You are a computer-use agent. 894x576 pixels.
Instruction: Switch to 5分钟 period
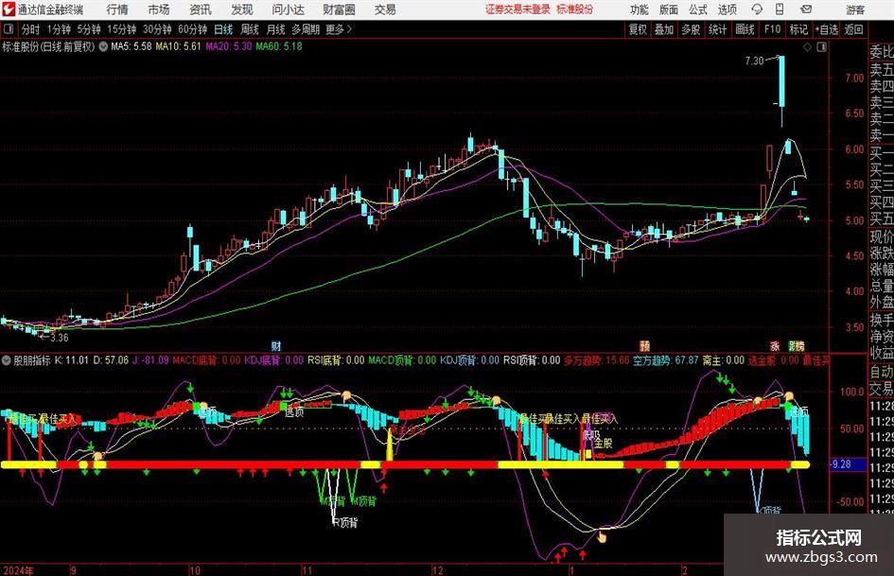[88, 29]
